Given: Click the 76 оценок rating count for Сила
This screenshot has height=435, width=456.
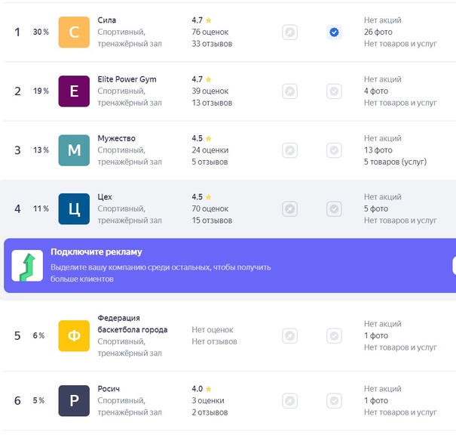Looking at the screenshot, I should coord(210,32).
